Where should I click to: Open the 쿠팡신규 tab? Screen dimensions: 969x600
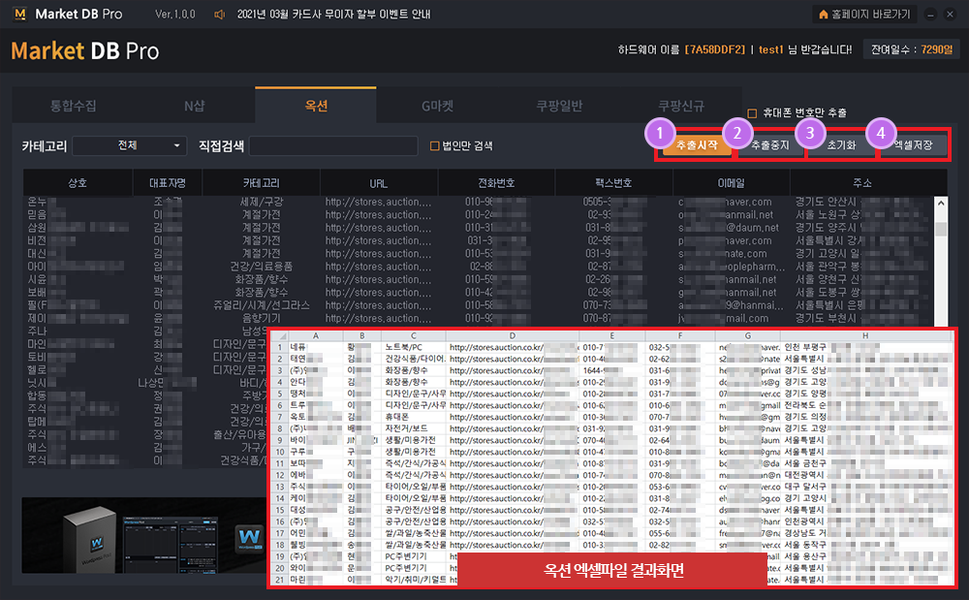[681, 106]
